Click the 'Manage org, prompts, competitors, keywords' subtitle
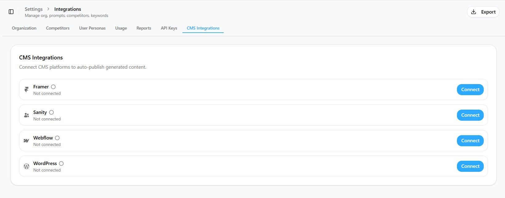 tap(67, 15)
